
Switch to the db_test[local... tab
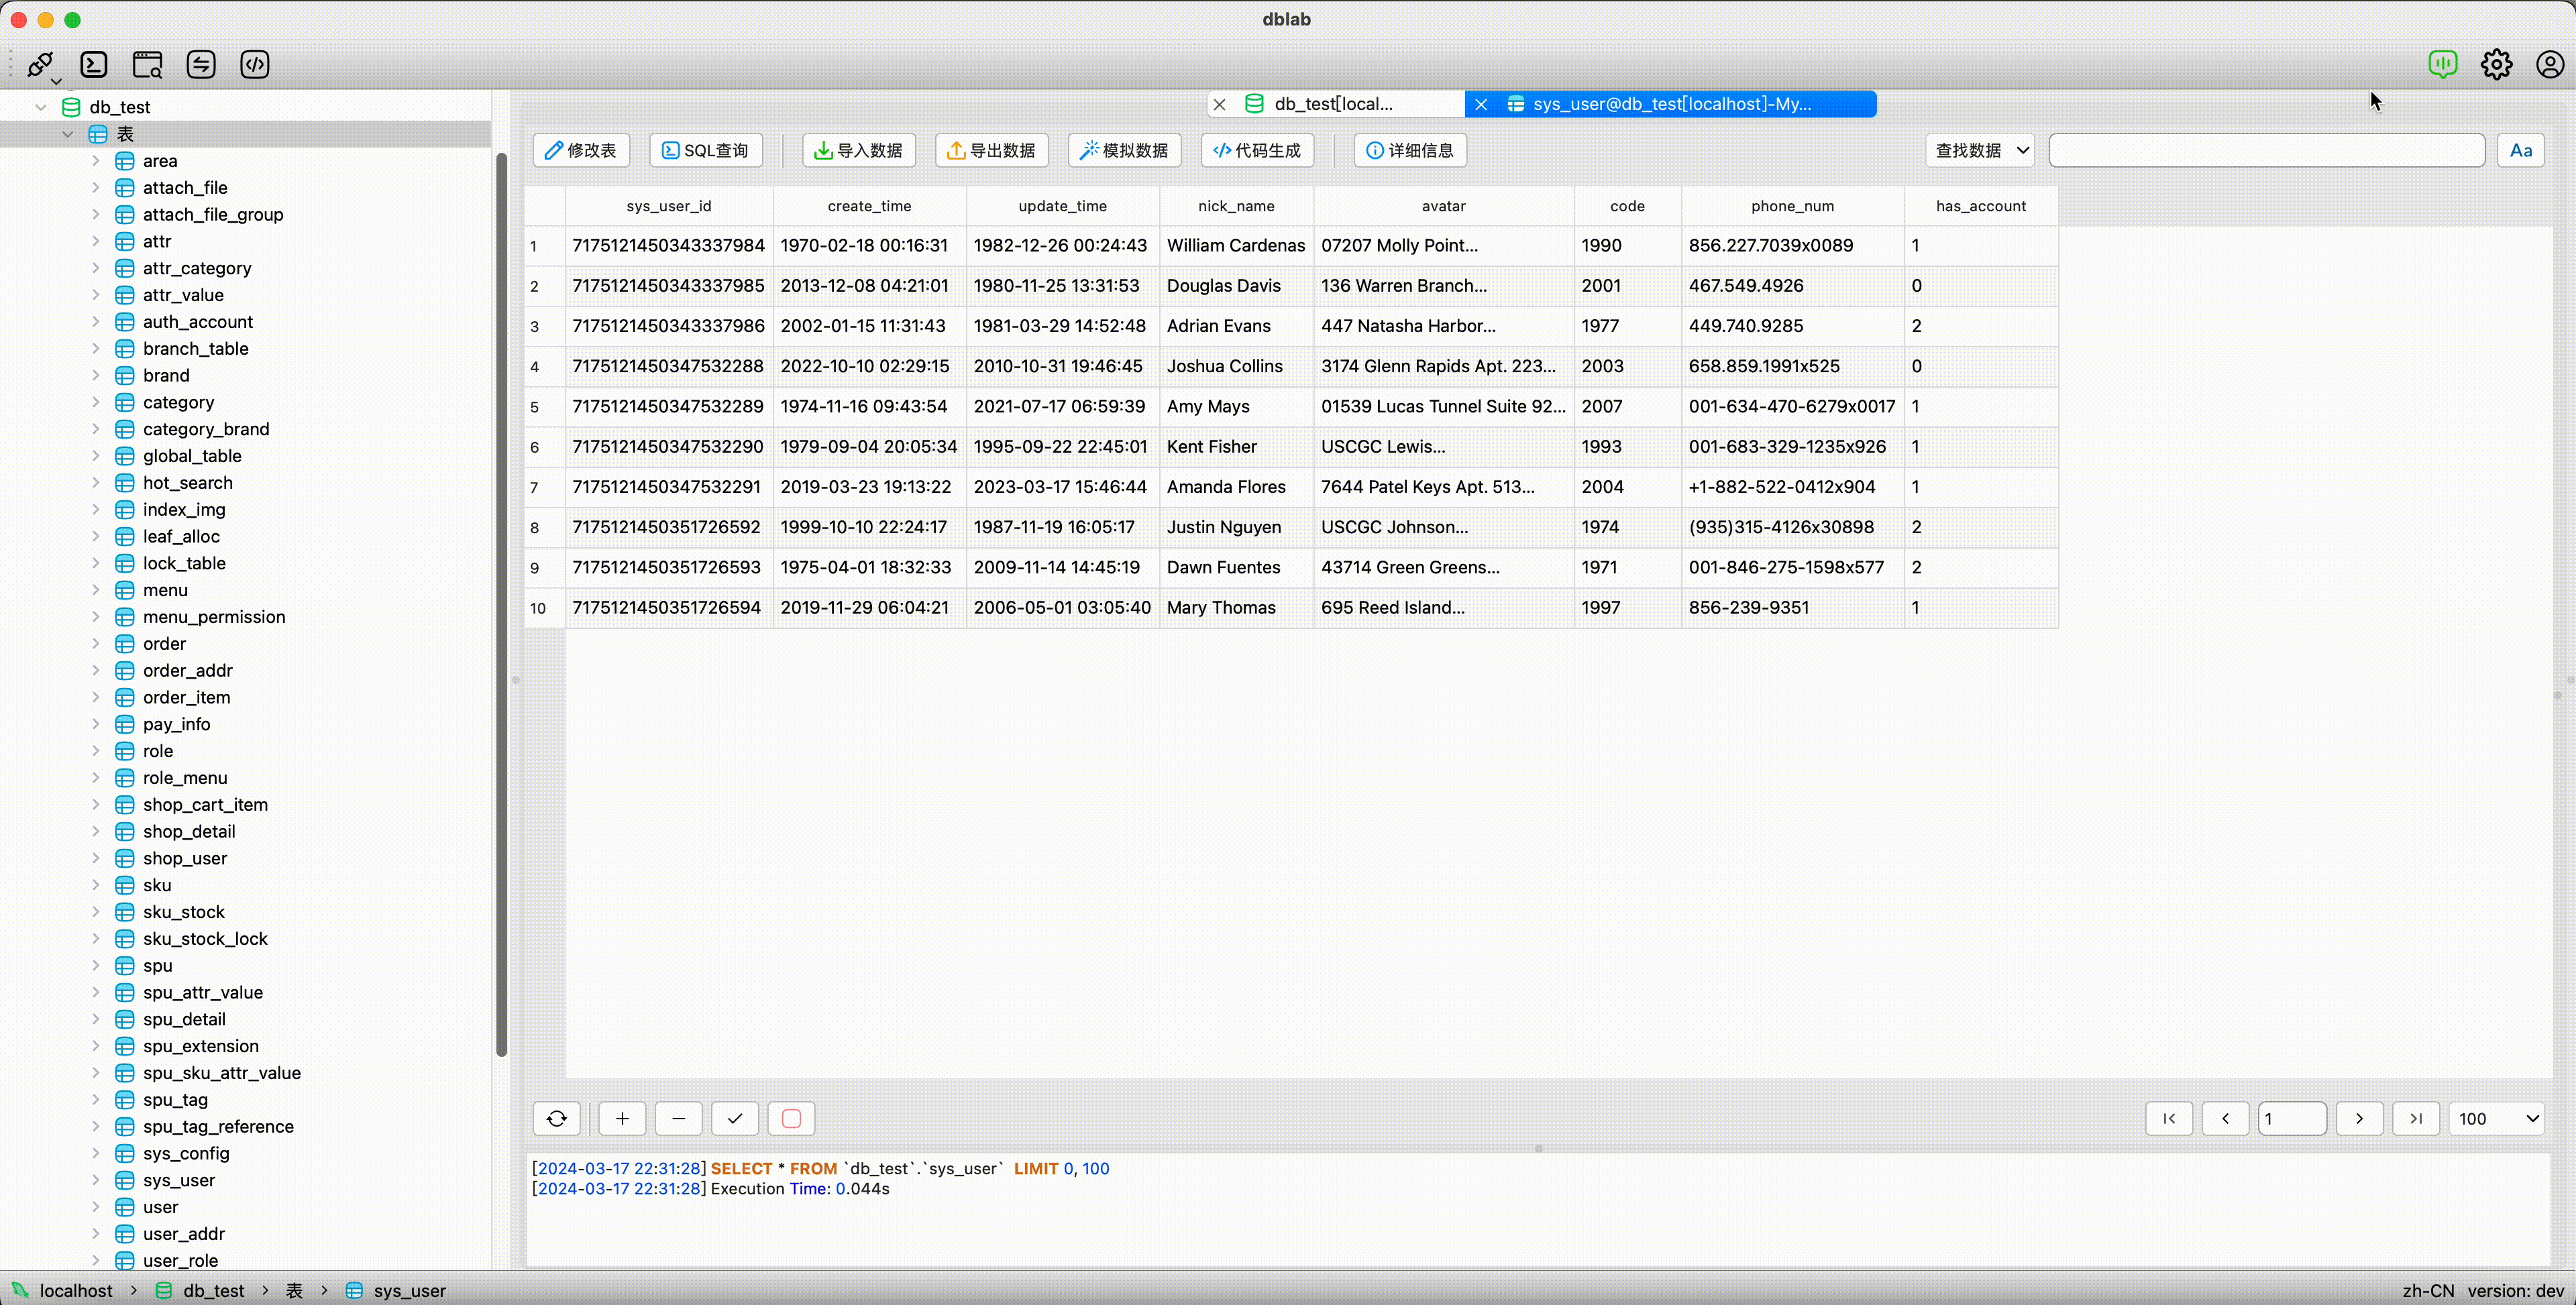(x=1334, y=104)
